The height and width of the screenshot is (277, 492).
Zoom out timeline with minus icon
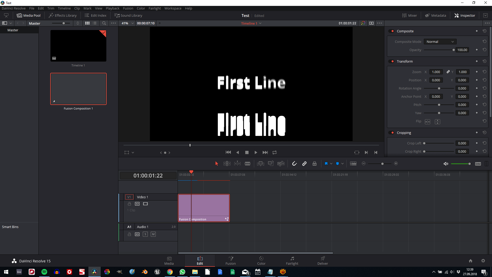point(363,164)
